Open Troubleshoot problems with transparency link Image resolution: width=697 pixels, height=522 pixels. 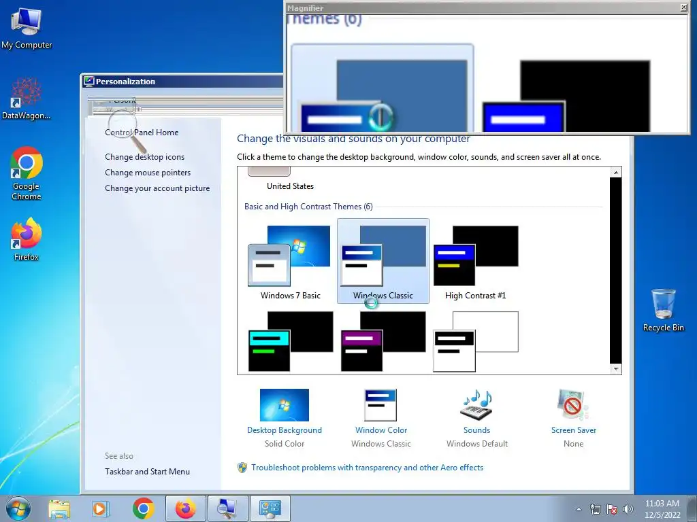(367, 468)
